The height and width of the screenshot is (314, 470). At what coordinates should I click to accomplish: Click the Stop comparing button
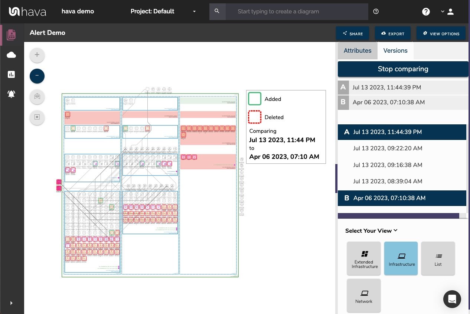403,69
